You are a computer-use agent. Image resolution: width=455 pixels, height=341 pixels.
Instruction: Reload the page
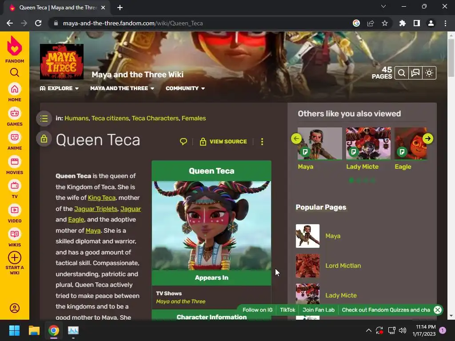coord(38,23)
